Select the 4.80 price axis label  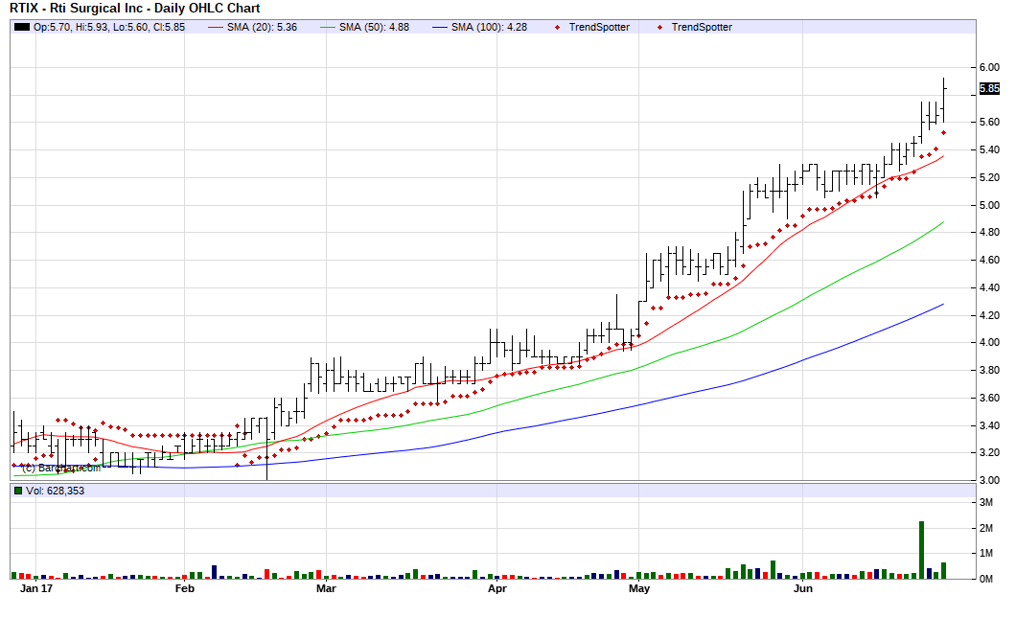click(x=989, y=232)
